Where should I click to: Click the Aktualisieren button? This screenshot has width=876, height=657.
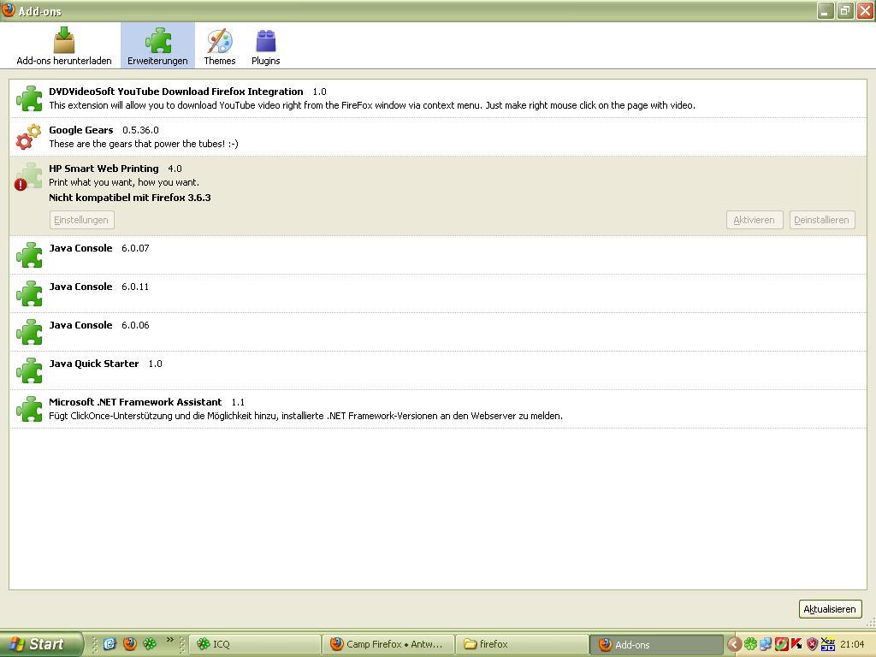[829, 609]
